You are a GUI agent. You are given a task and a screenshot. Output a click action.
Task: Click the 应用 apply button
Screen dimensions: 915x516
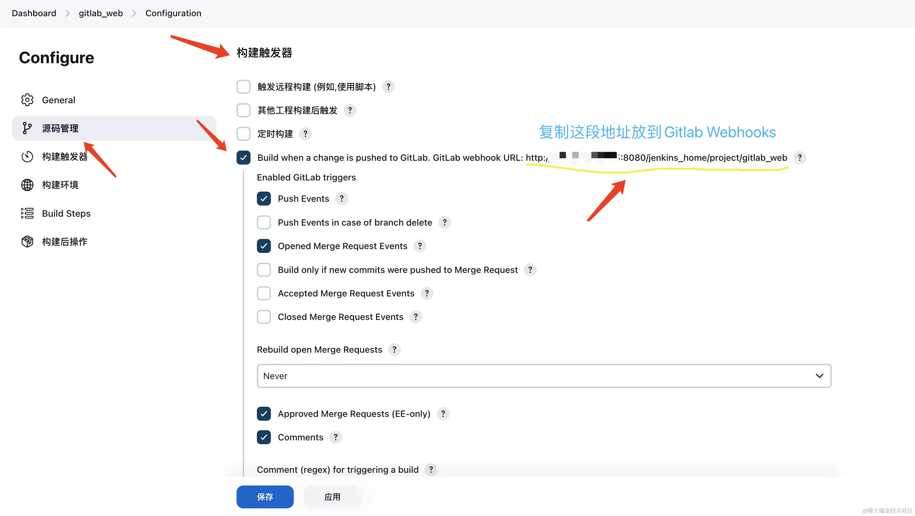(332, 497)
